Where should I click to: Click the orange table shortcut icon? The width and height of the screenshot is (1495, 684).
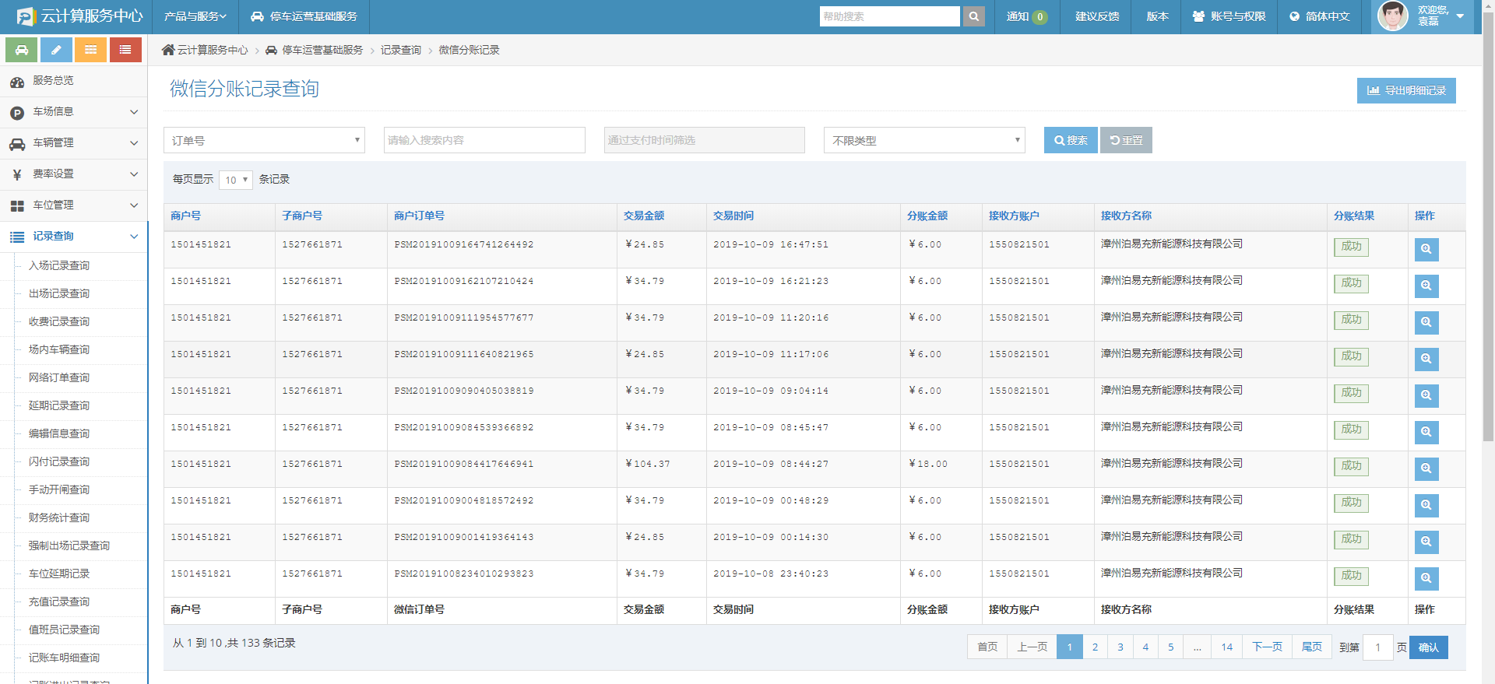coord(90,50)
